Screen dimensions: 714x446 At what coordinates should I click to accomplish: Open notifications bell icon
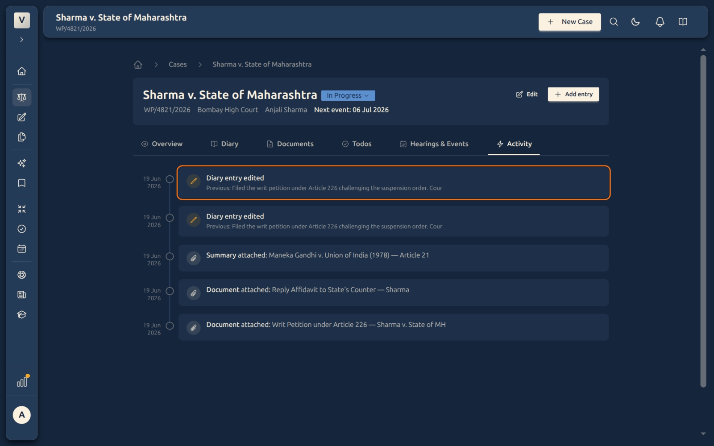[x=660, y=22]
